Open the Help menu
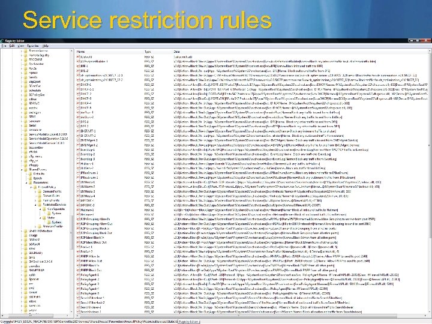Viewport: 432px width, 324px height. pyautogui.click(x=46, y=46)
